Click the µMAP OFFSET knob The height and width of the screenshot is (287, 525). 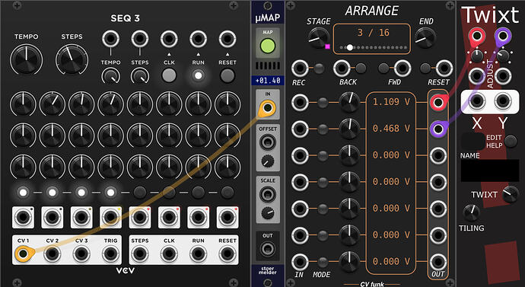268,161
